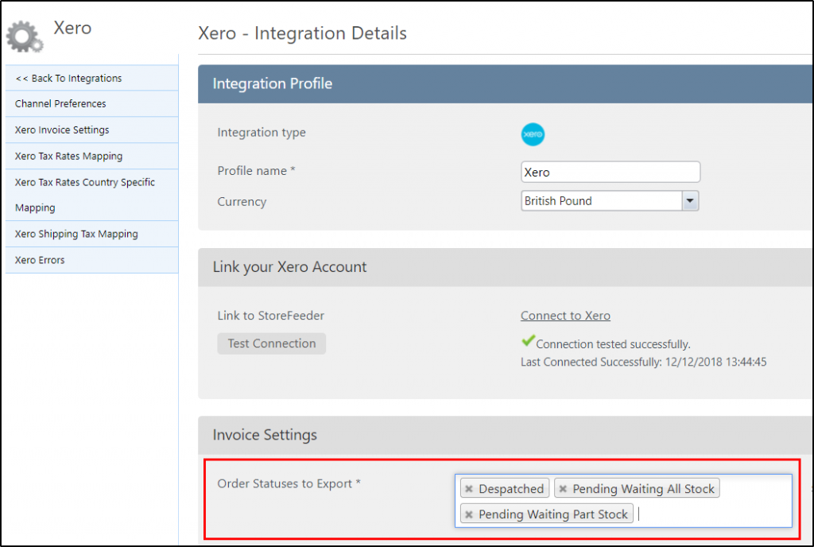
Task: Click the Xero gear settings icon
Action: tap(25, 37)
